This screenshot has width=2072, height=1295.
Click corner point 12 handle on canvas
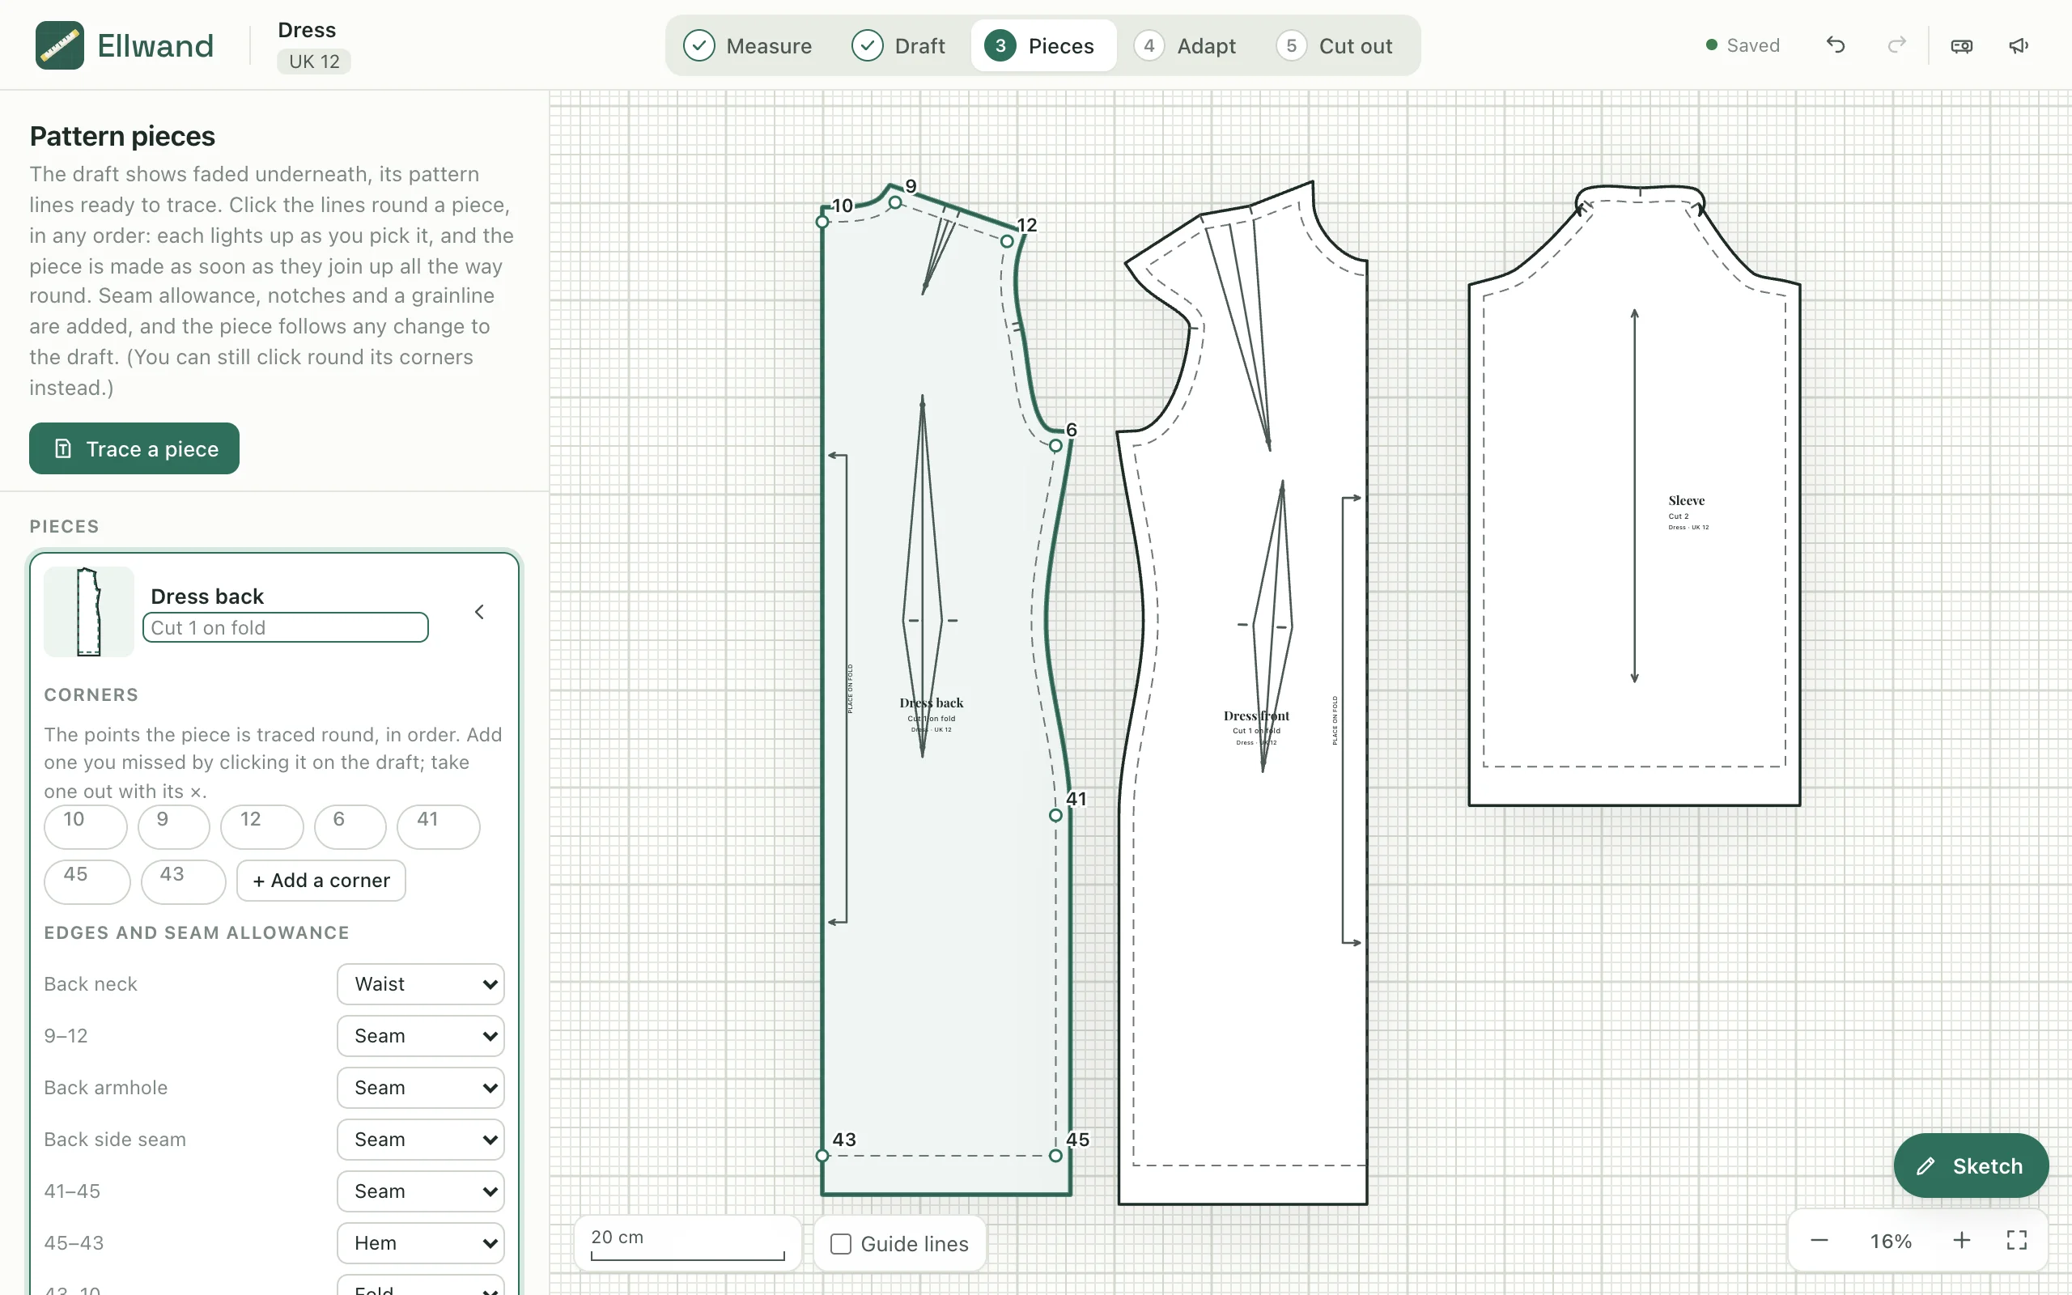(x=1007, y=241)
